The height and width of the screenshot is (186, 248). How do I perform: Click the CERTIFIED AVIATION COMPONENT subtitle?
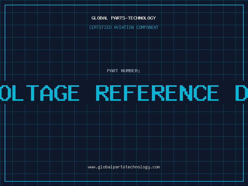tap(124, 27)
